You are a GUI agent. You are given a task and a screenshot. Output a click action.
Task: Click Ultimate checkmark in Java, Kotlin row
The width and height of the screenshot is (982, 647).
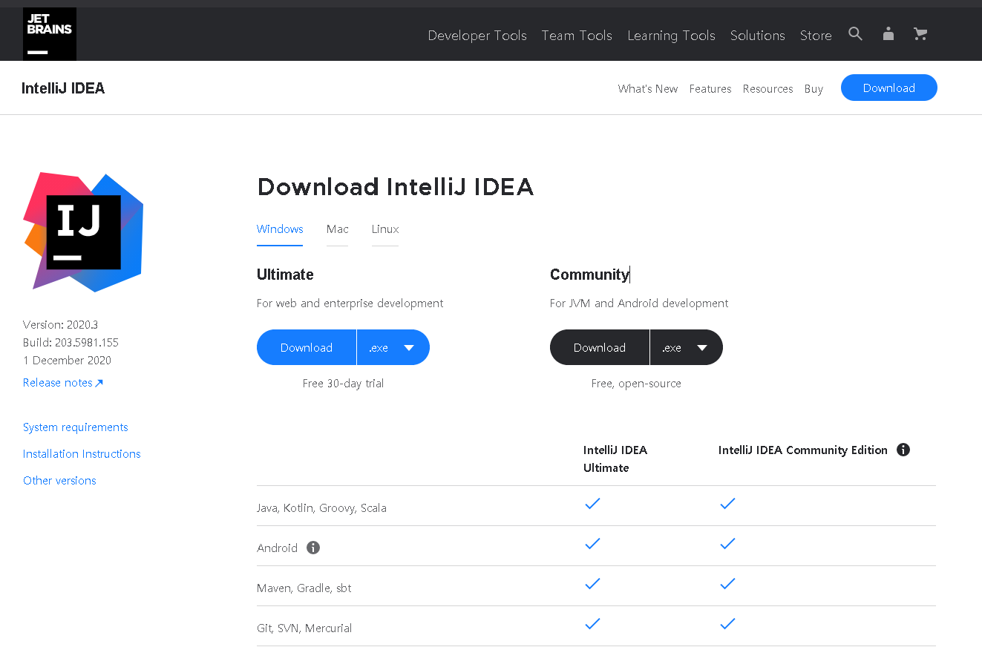[x=592, y=504]
